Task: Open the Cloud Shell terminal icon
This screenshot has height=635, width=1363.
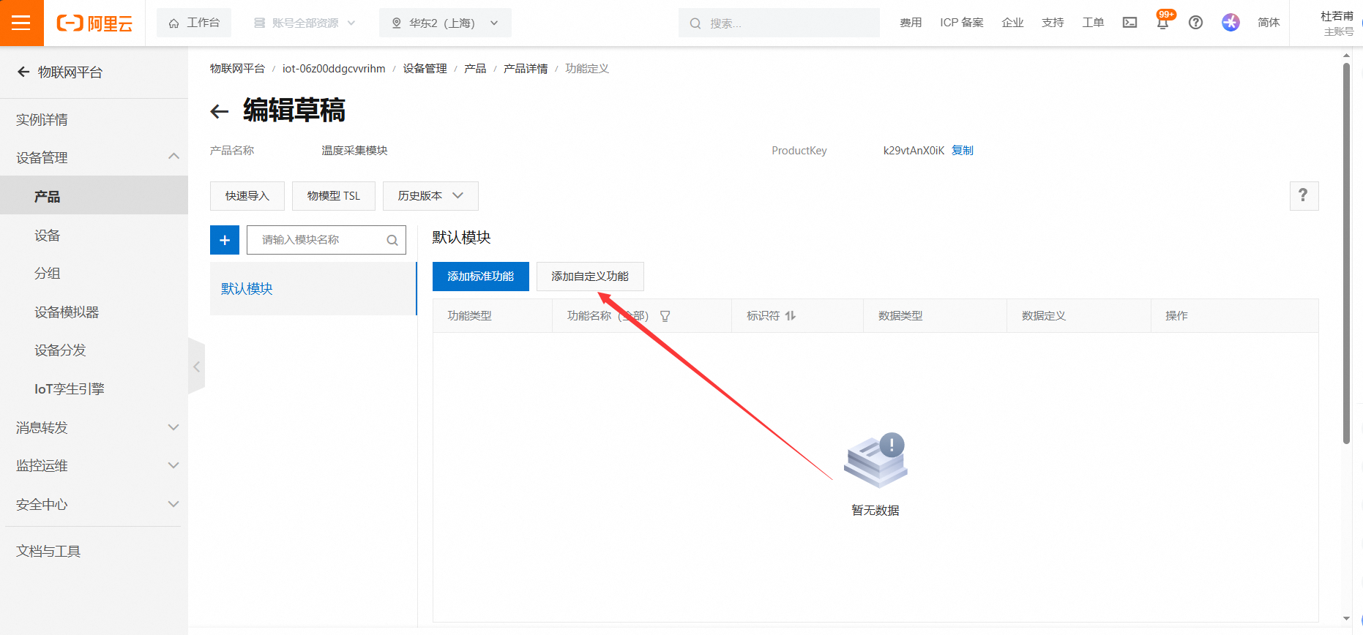Action: [x=1129, y=23]
